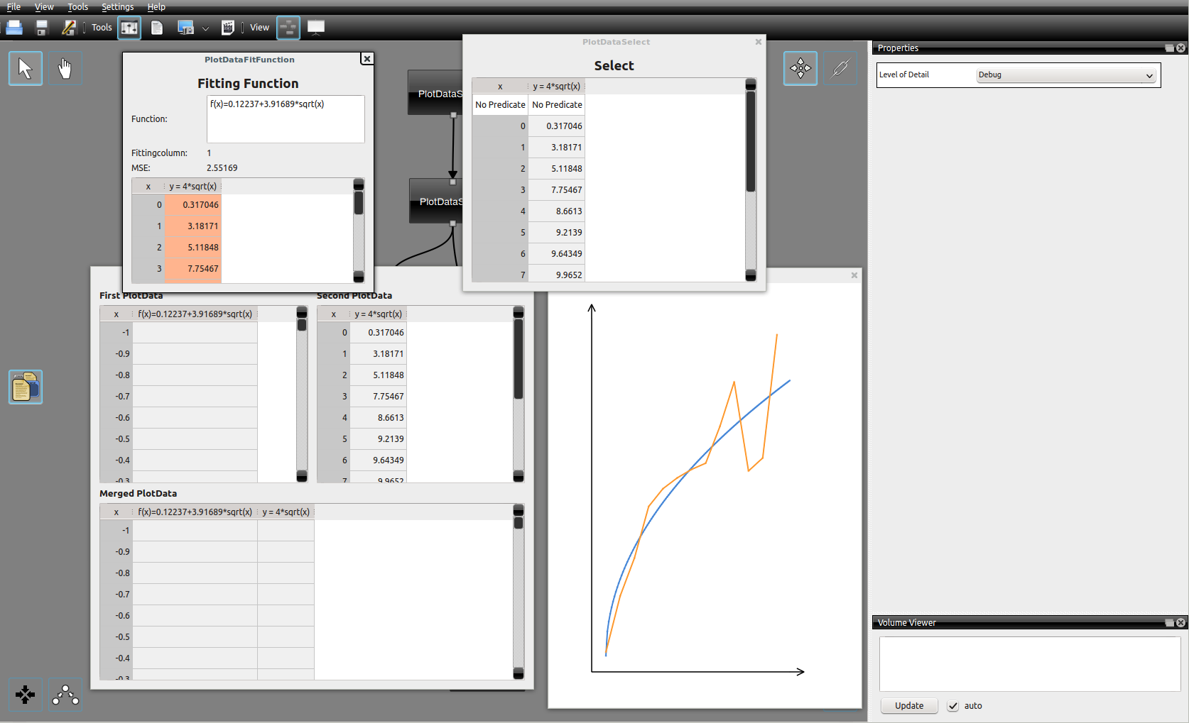The width and height of the screenshot is (1189, 723).
Task: Click the three-circle graph layout icon
Action: tap(65, 695)
